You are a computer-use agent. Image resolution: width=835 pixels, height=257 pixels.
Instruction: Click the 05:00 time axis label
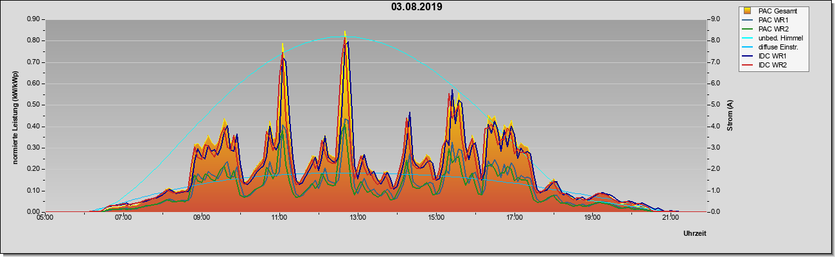click(x=45, y=218)
